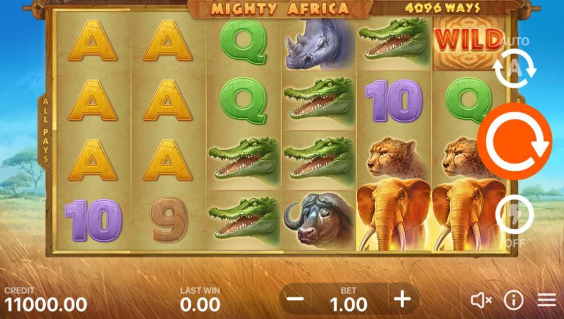
Task: Click the credit balance 11000.00
Action: point(46,304)
